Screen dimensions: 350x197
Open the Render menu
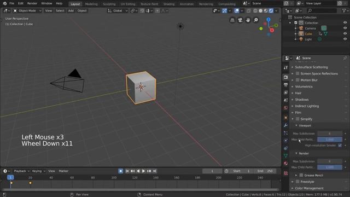coord(32,3)
